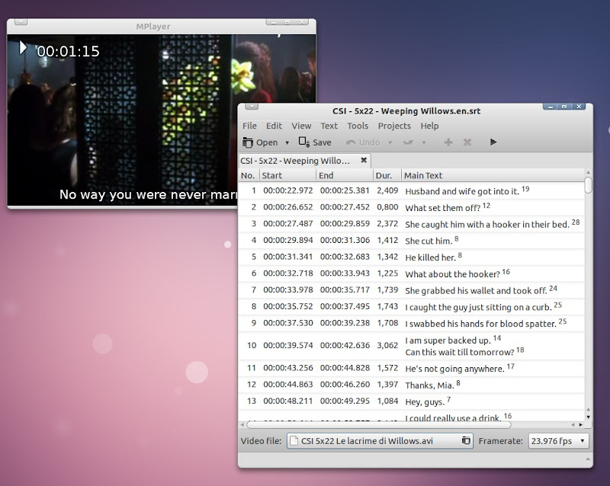
Task: Select "I swabbed his hands for blood spatter." text
Action: pos(481,324)
